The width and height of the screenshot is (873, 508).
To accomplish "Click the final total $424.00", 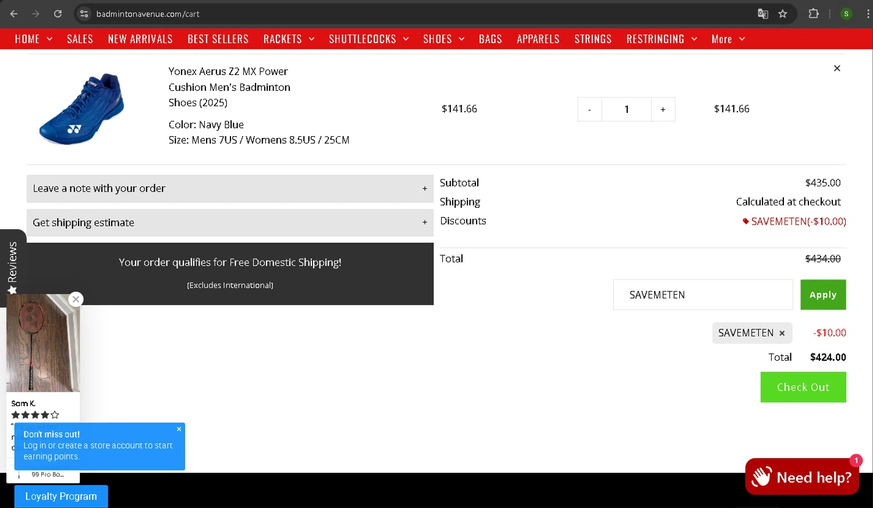I will click(x=828, y=357).
